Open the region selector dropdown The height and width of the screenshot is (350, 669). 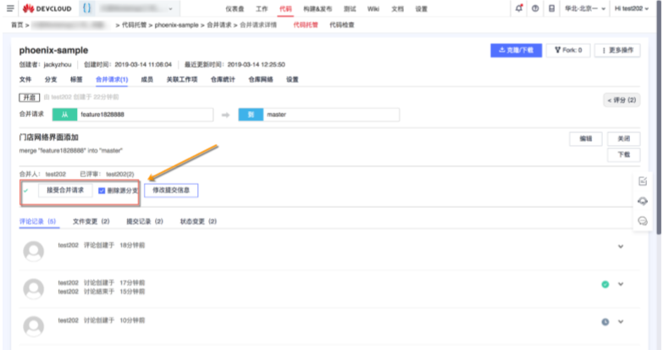pos(585,8)
